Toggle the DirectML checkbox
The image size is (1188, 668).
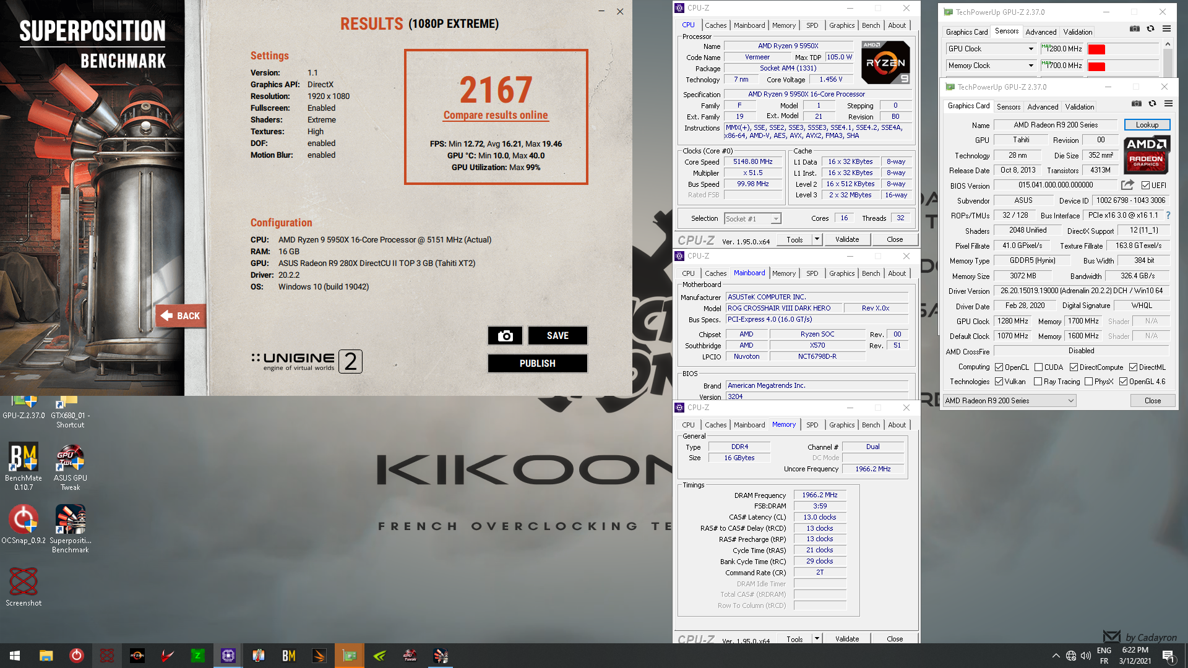[1133, 367]
